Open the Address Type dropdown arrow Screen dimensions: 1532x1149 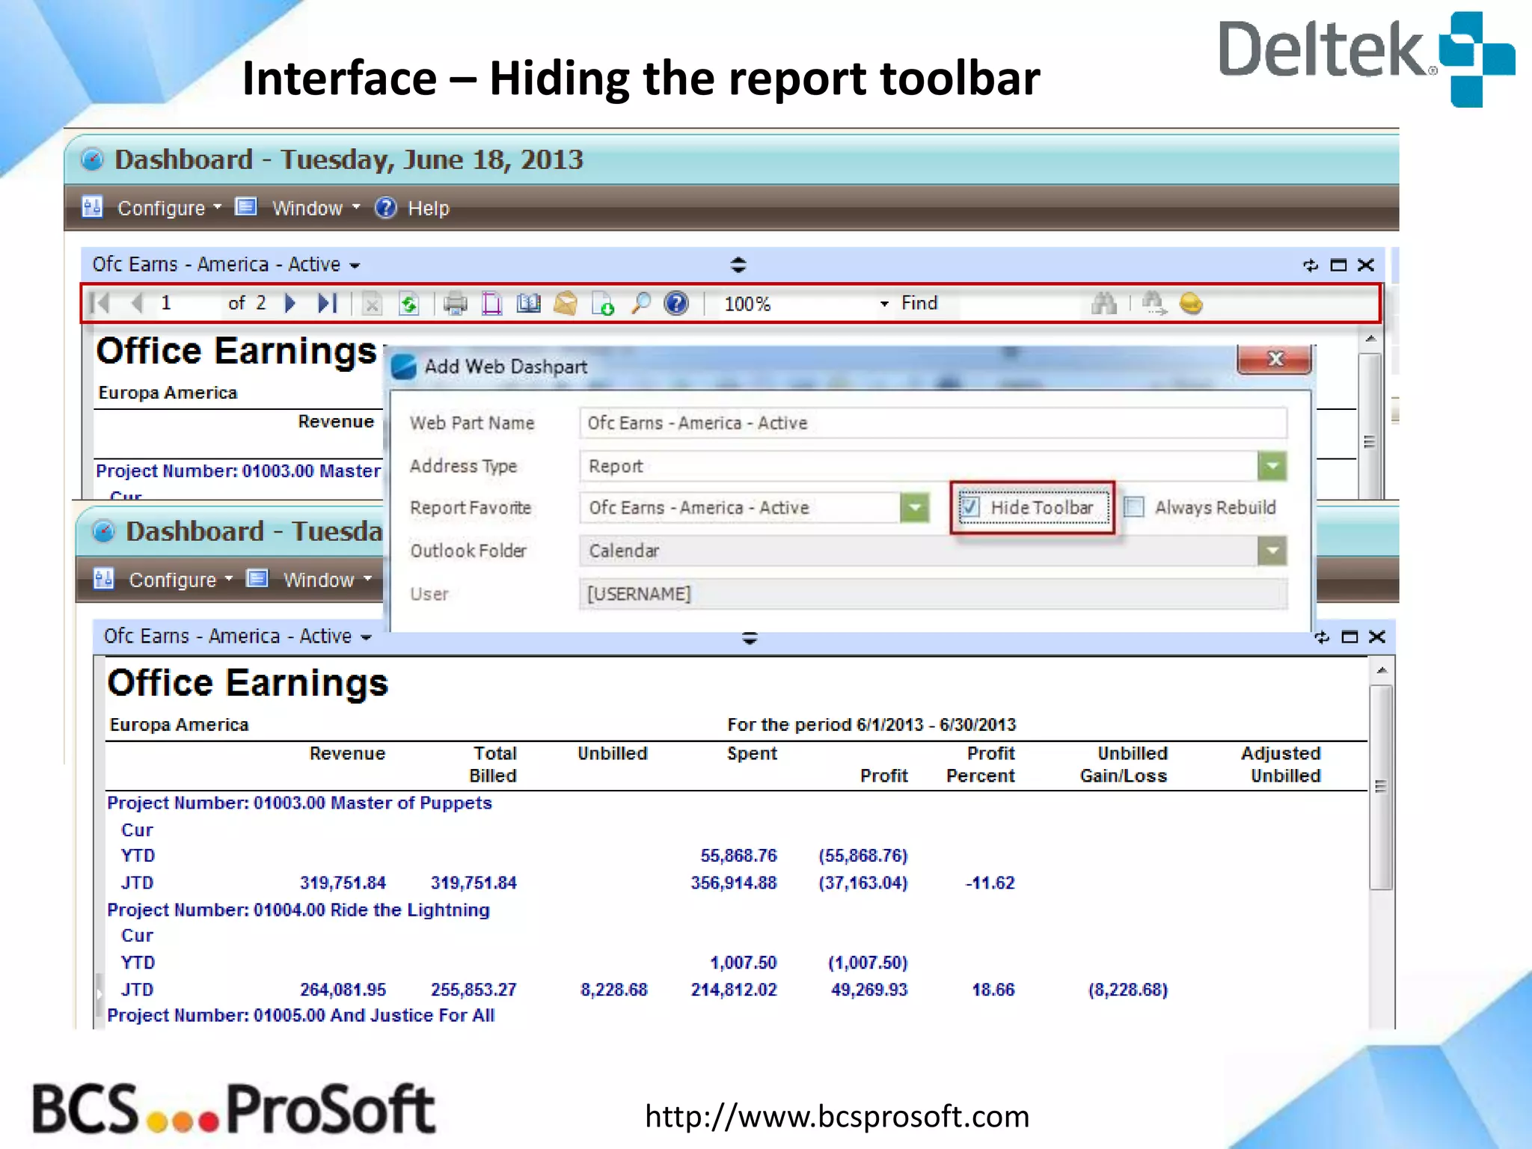(1272, 466)
